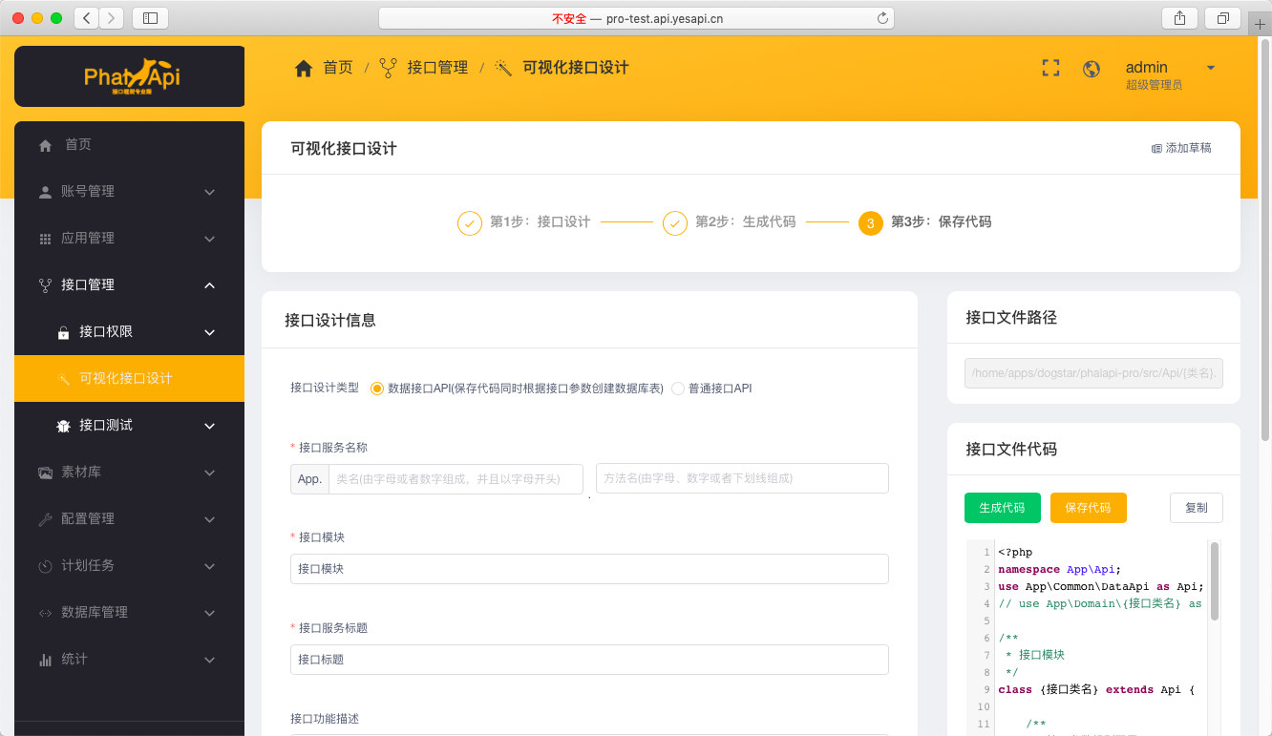The image size is (1272, 736).
Task: Click the 接口模块 input field
Action: pos(589,569)
